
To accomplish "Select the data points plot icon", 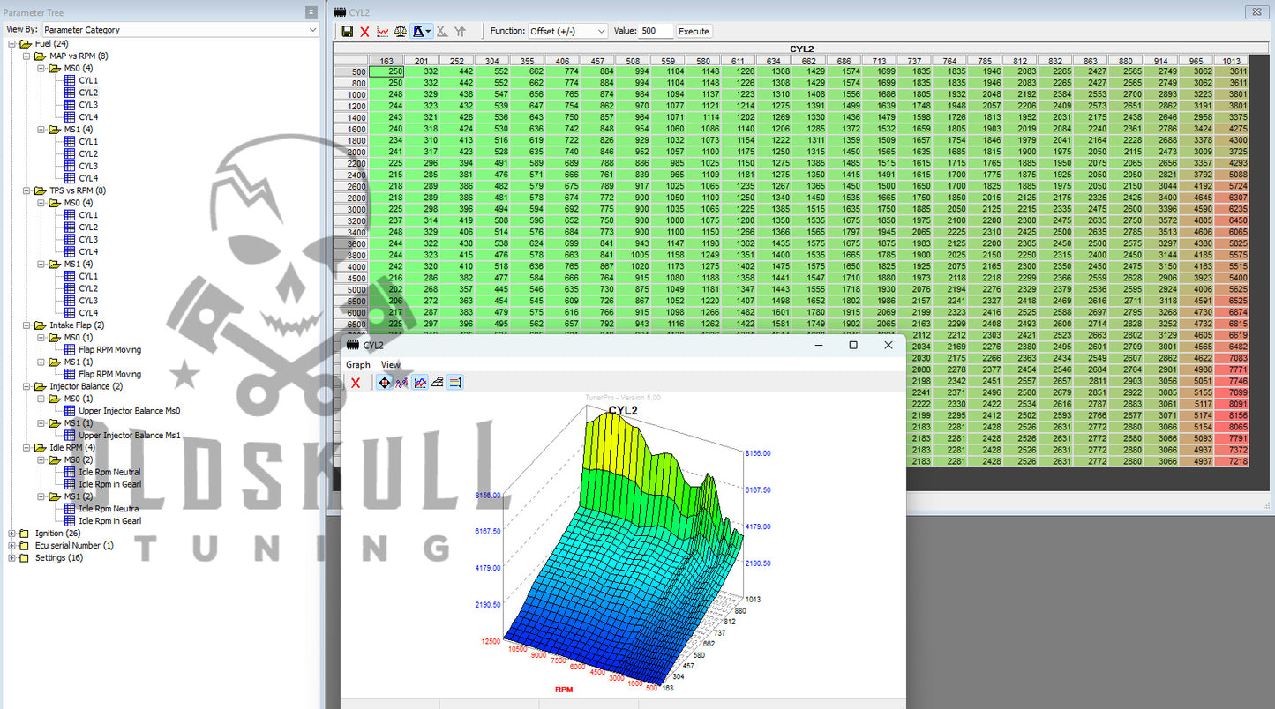I will pyautogui.click(x=401, y=383).
